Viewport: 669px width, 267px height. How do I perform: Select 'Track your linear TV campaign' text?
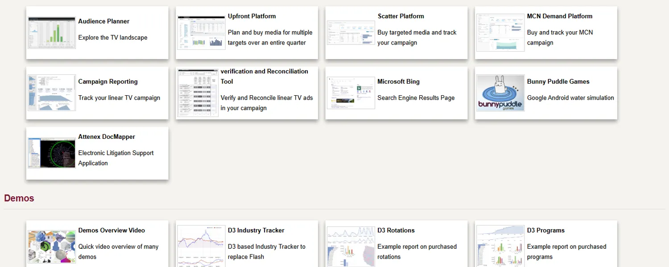pyautogui.click(x=119, y=98)
